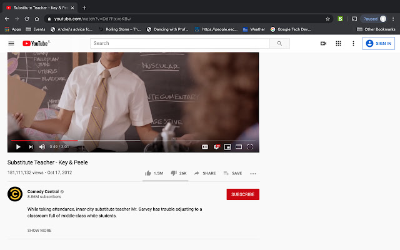Open the create video camera icon
The image size is (400, 250).
[323, 43]
